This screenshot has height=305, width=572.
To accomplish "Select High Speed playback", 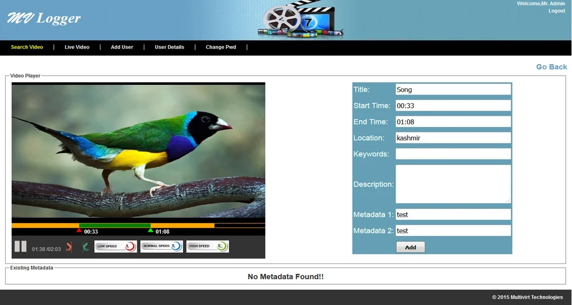I will (207, 246).
